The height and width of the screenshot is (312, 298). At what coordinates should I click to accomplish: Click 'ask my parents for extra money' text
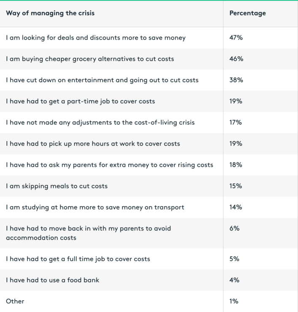(x=110, y=165)
